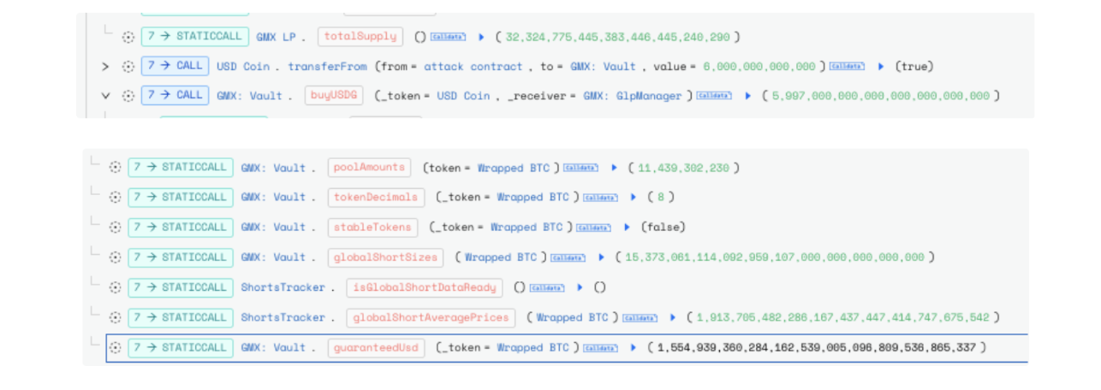Click the locate icon on the tokenDecimals row
Screen dimensions: 1101x390
coord(115,198)
